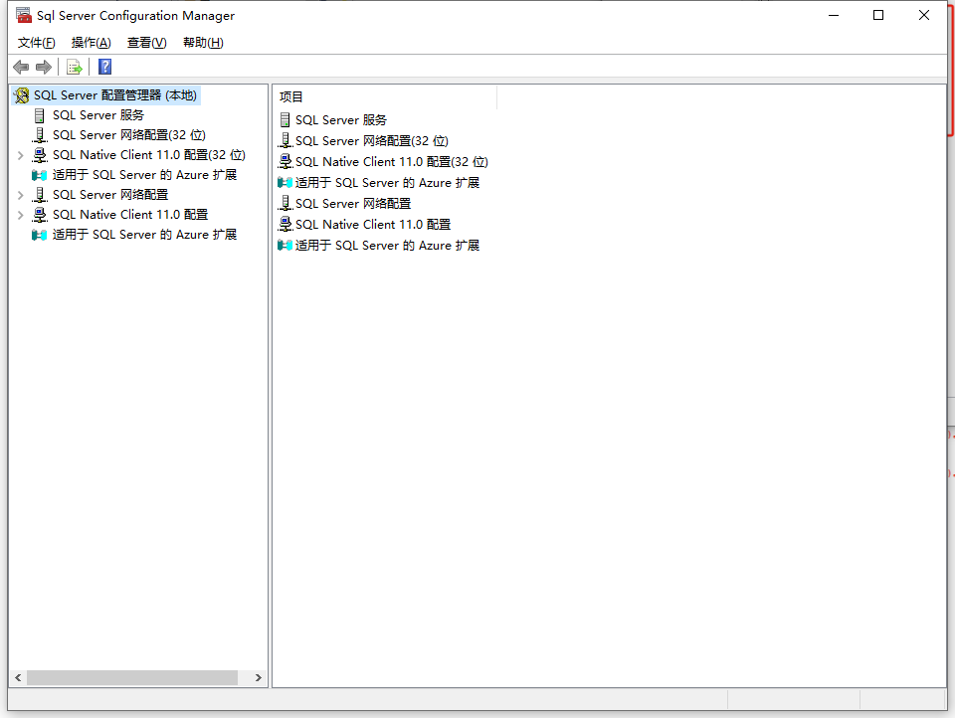Select right-pane first Azure 扩展 label
The height and width of the screenshot is (718, 955).
point(387,183)
